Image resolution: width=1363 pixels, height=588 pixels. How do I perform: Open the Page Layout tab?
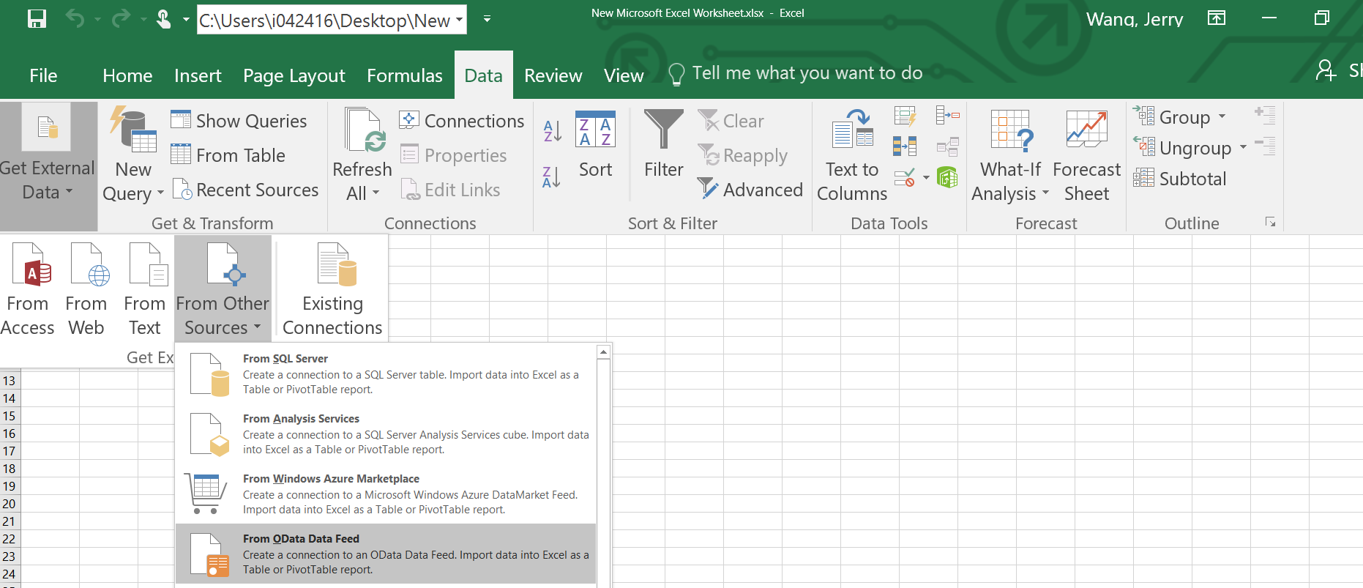pyautogui.click(x=294, y=75)
